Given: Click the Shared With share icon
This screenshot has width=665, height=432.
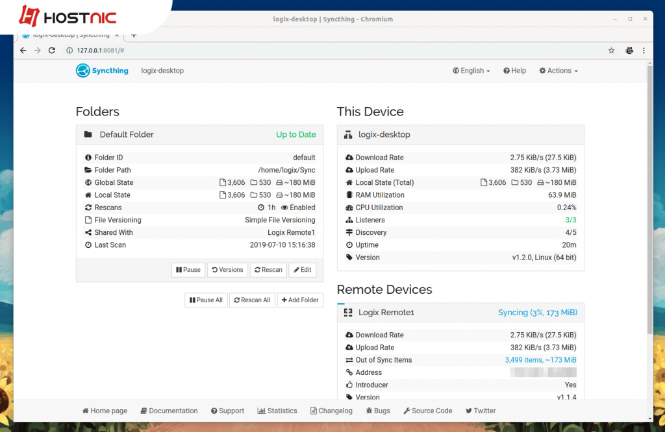Looking at the screenshot, I should [88, 232].
